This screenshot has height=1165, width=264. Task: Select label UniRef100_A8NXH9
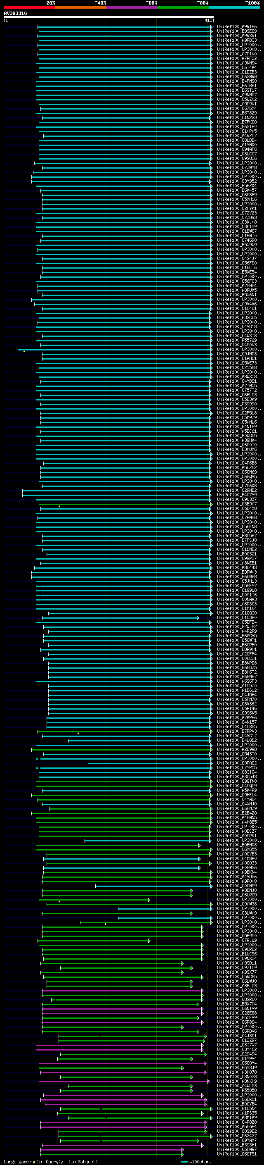pyautogui.click(x=237, y=1082)
